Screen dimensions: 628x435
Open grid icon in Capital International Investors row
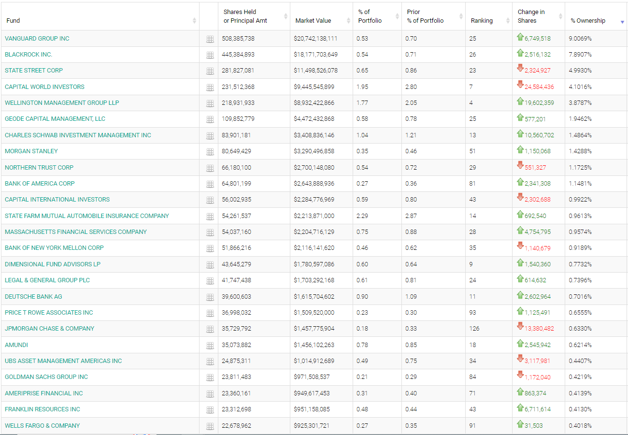tap(210, 200)
